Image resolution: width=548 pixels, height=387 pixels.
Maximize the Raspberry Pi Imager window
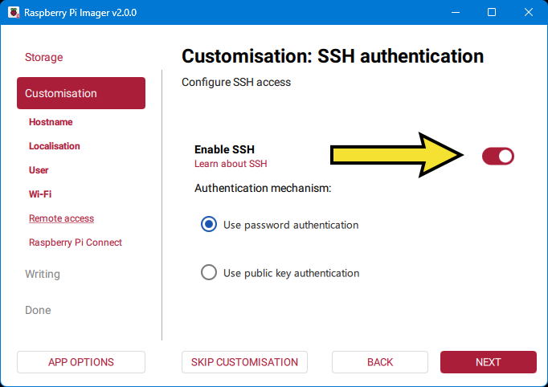coord(492,13)
